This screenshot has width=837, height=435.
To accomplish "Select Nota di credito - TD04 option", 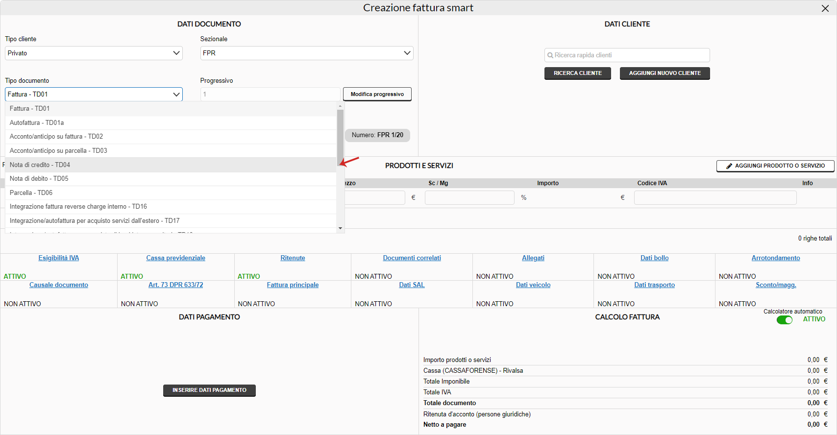I will tap(40, 165).
